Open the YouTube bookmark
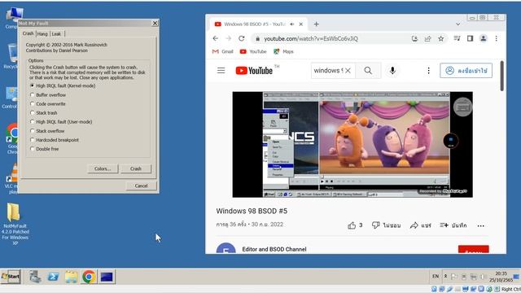 point(253,51)
